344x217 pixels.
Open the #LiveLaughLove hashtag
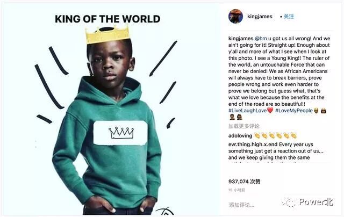tap(247, 111)
